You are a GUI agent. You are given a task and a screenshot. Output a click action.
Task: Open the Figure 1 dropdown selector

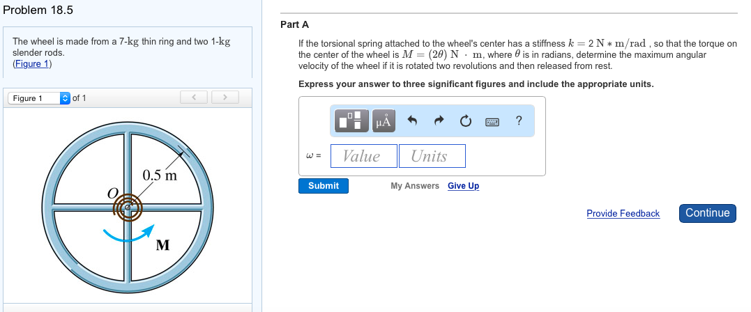point(39,98)
